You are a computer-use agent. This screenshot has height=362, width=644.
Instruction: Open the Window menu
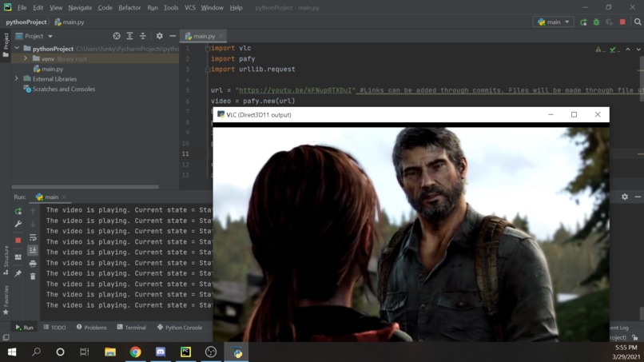pyautogui.click(x=212, y=8)
